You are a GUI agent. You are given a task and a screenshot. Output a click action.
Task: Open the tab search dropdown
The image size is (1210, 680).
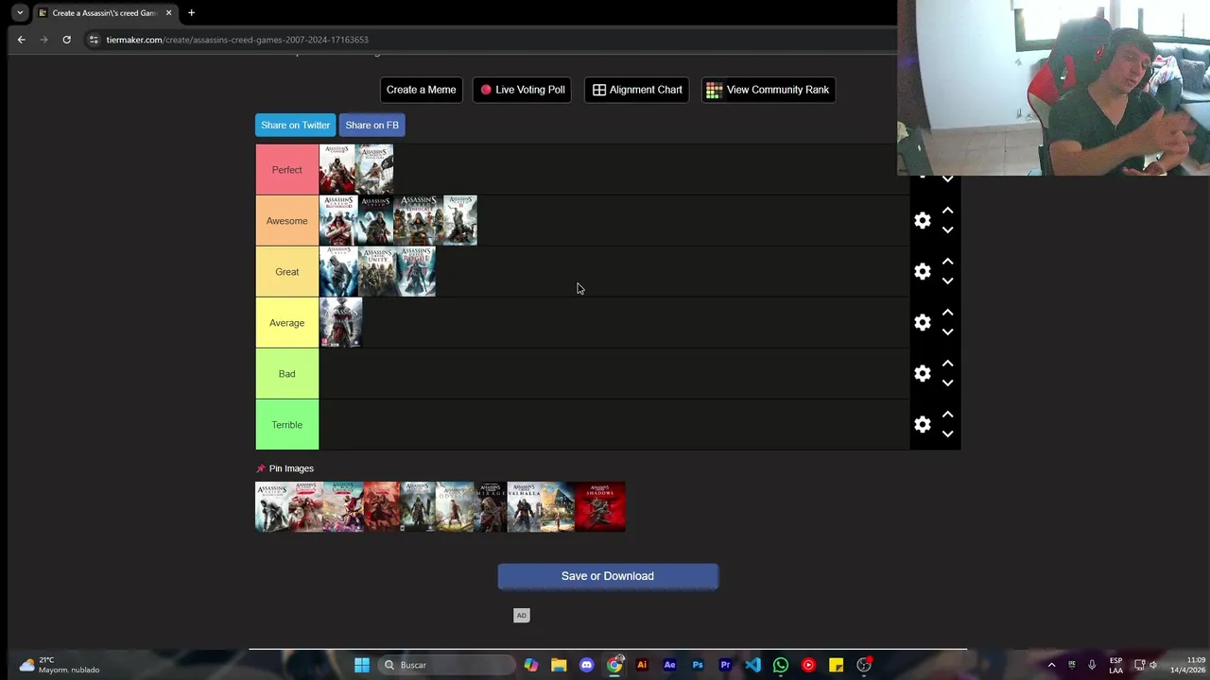click(x=20, y=13)
